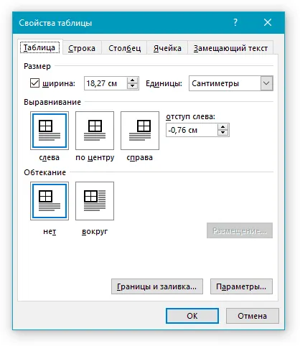This screenshot has width=300, height=346.
Task: Select right alignment icon "справа"
Action: (x=140, y=131)
